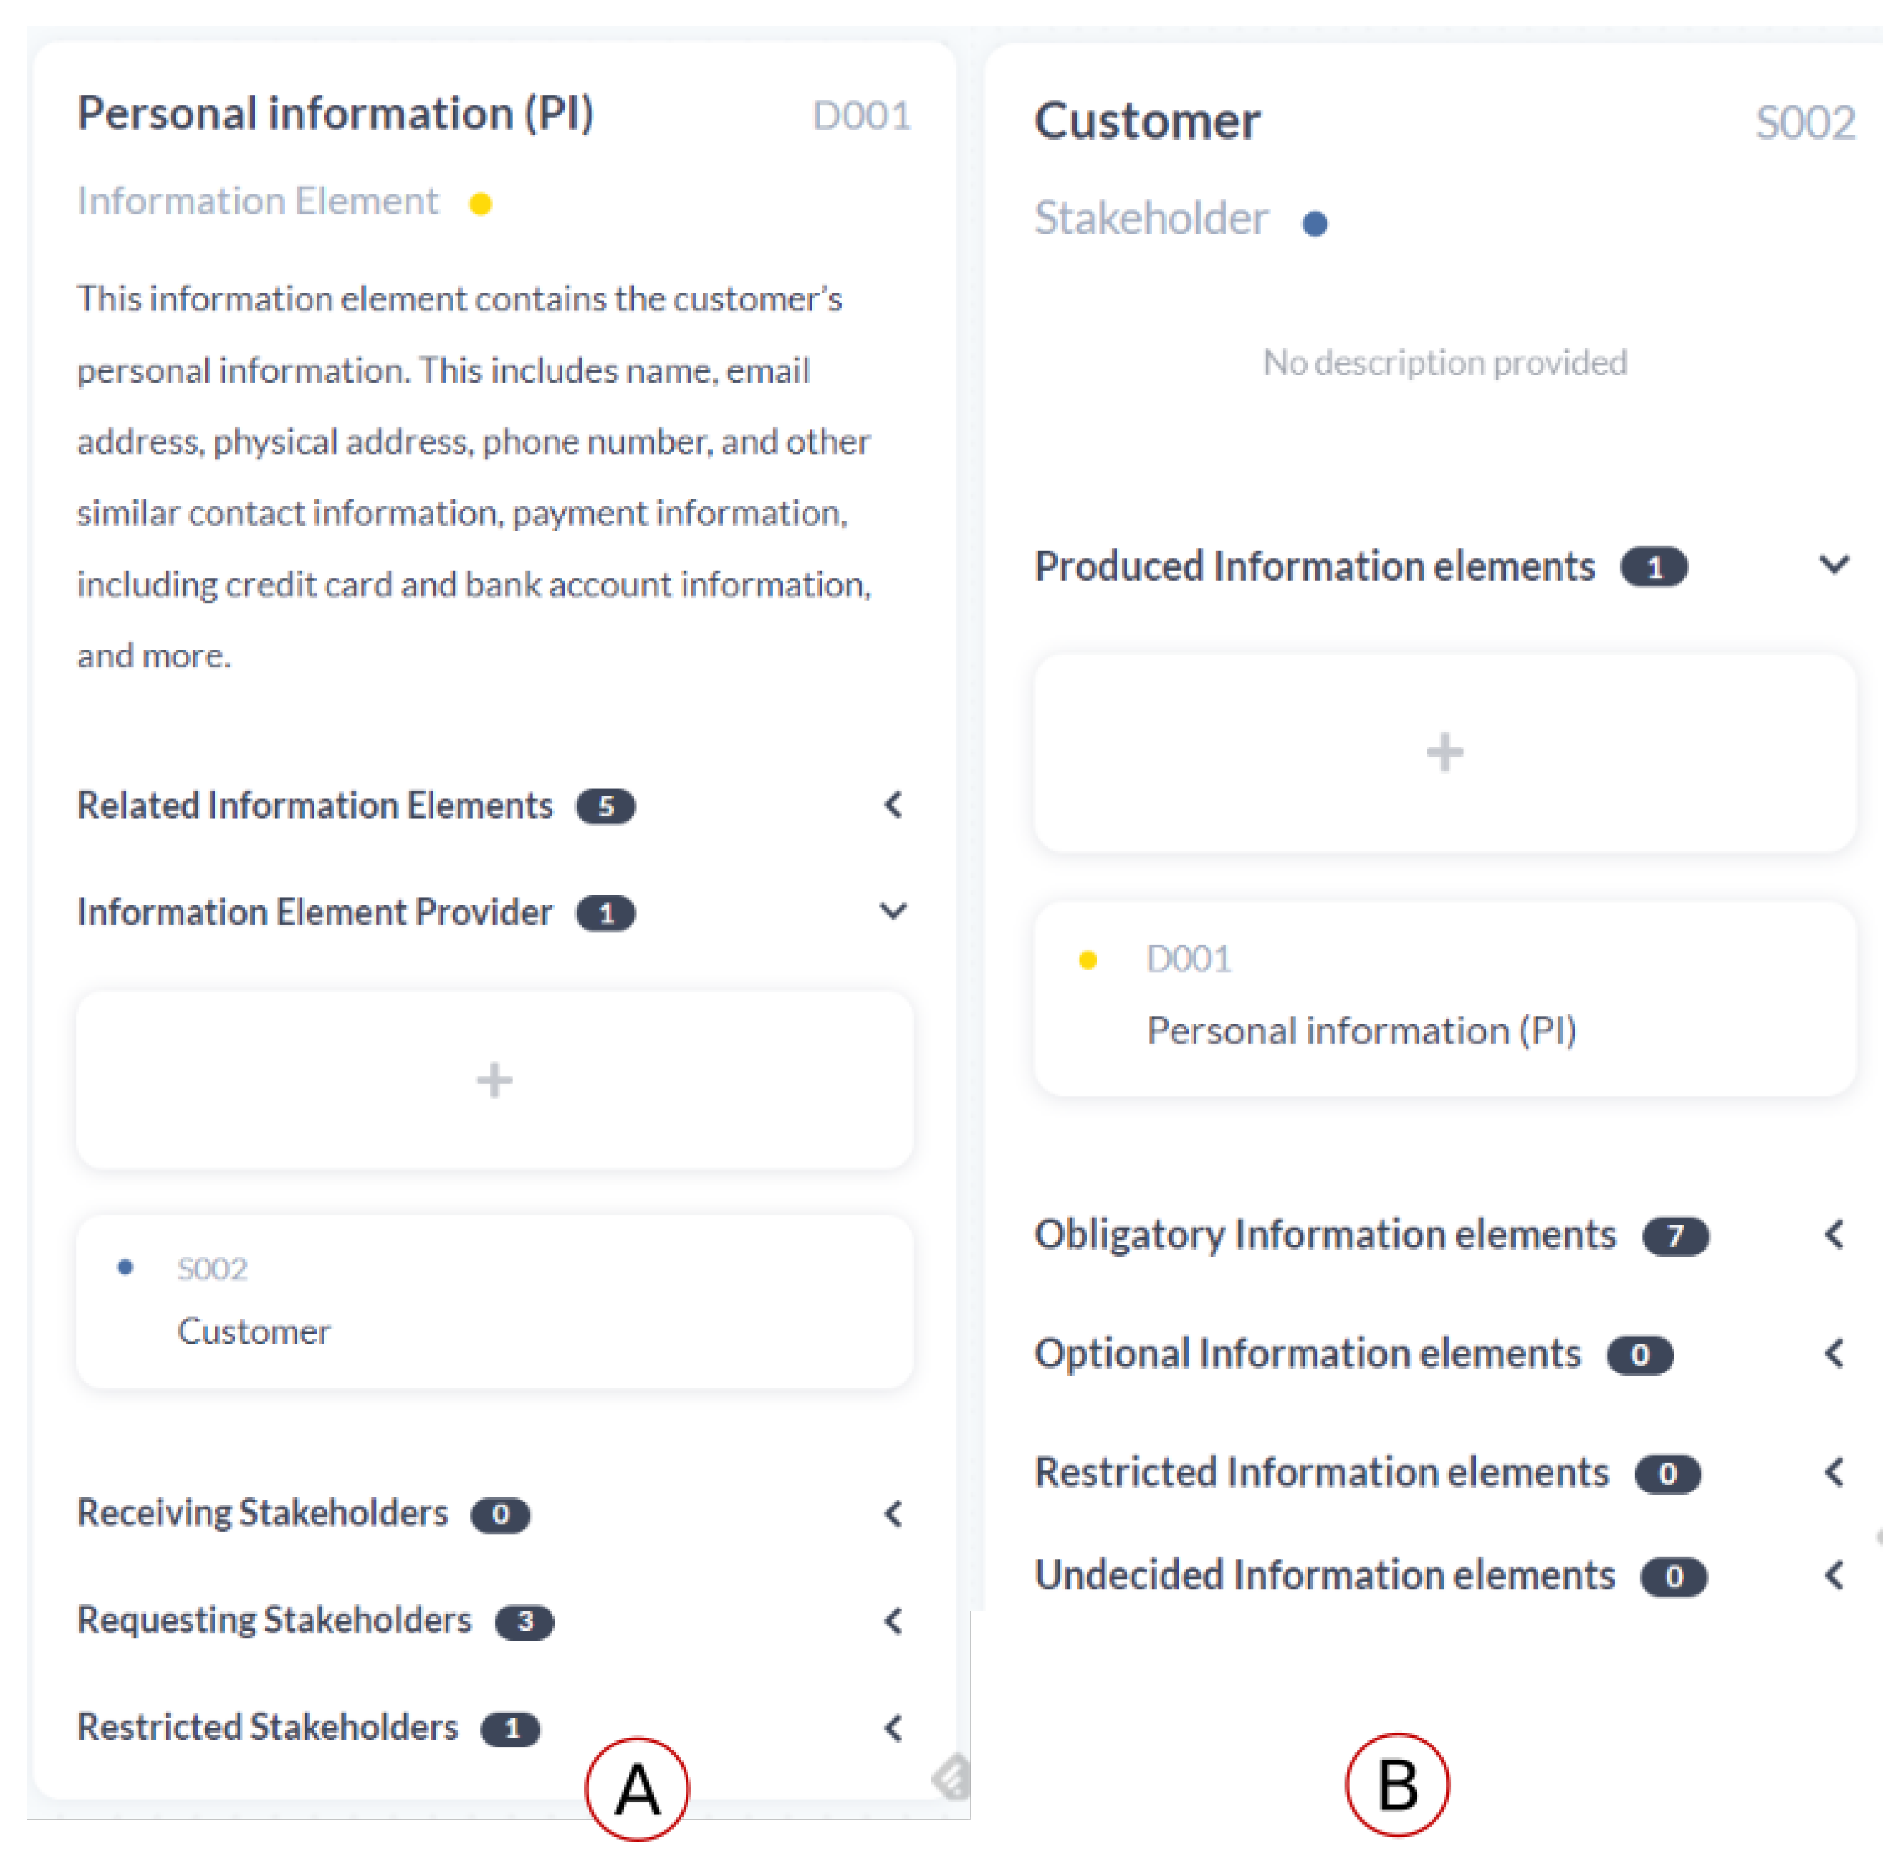
Task: Click plus icon under Information Element Provider
Action: [494, 1080]
